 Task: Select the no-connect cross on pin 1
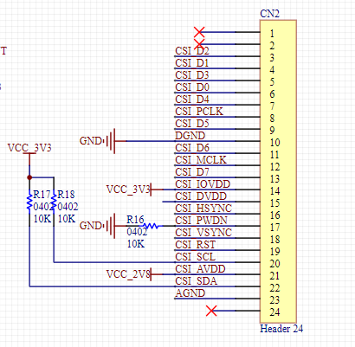click(x=199, y=32)
